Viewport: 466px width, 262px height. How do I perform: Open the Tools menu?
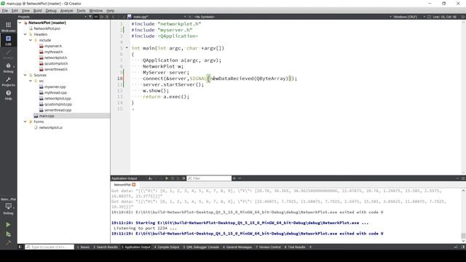pos(81,11)
